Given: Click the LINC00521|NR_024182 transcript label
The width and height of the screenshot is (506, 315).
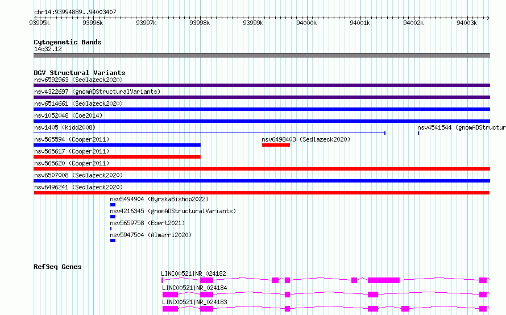Looking at the screenshot, I should point(193,273).
